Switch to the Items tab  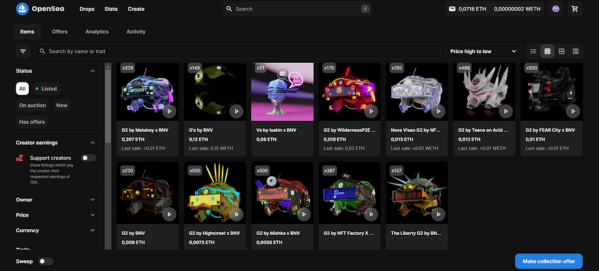click(27, 31)
